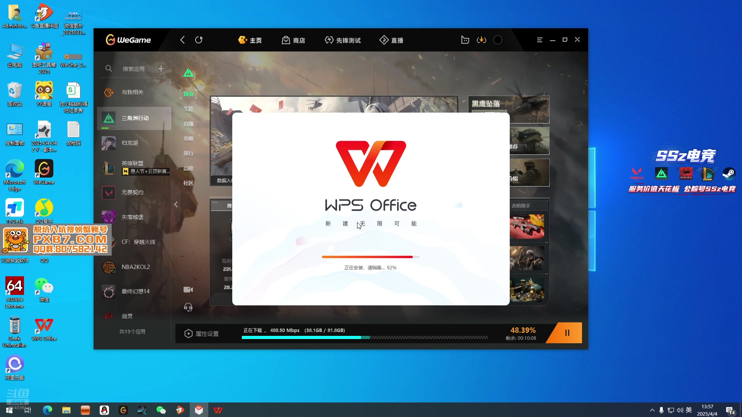Open the 阿里云盘 desktop shortcut
742x417 pixels.
click(x=15, y=368)
